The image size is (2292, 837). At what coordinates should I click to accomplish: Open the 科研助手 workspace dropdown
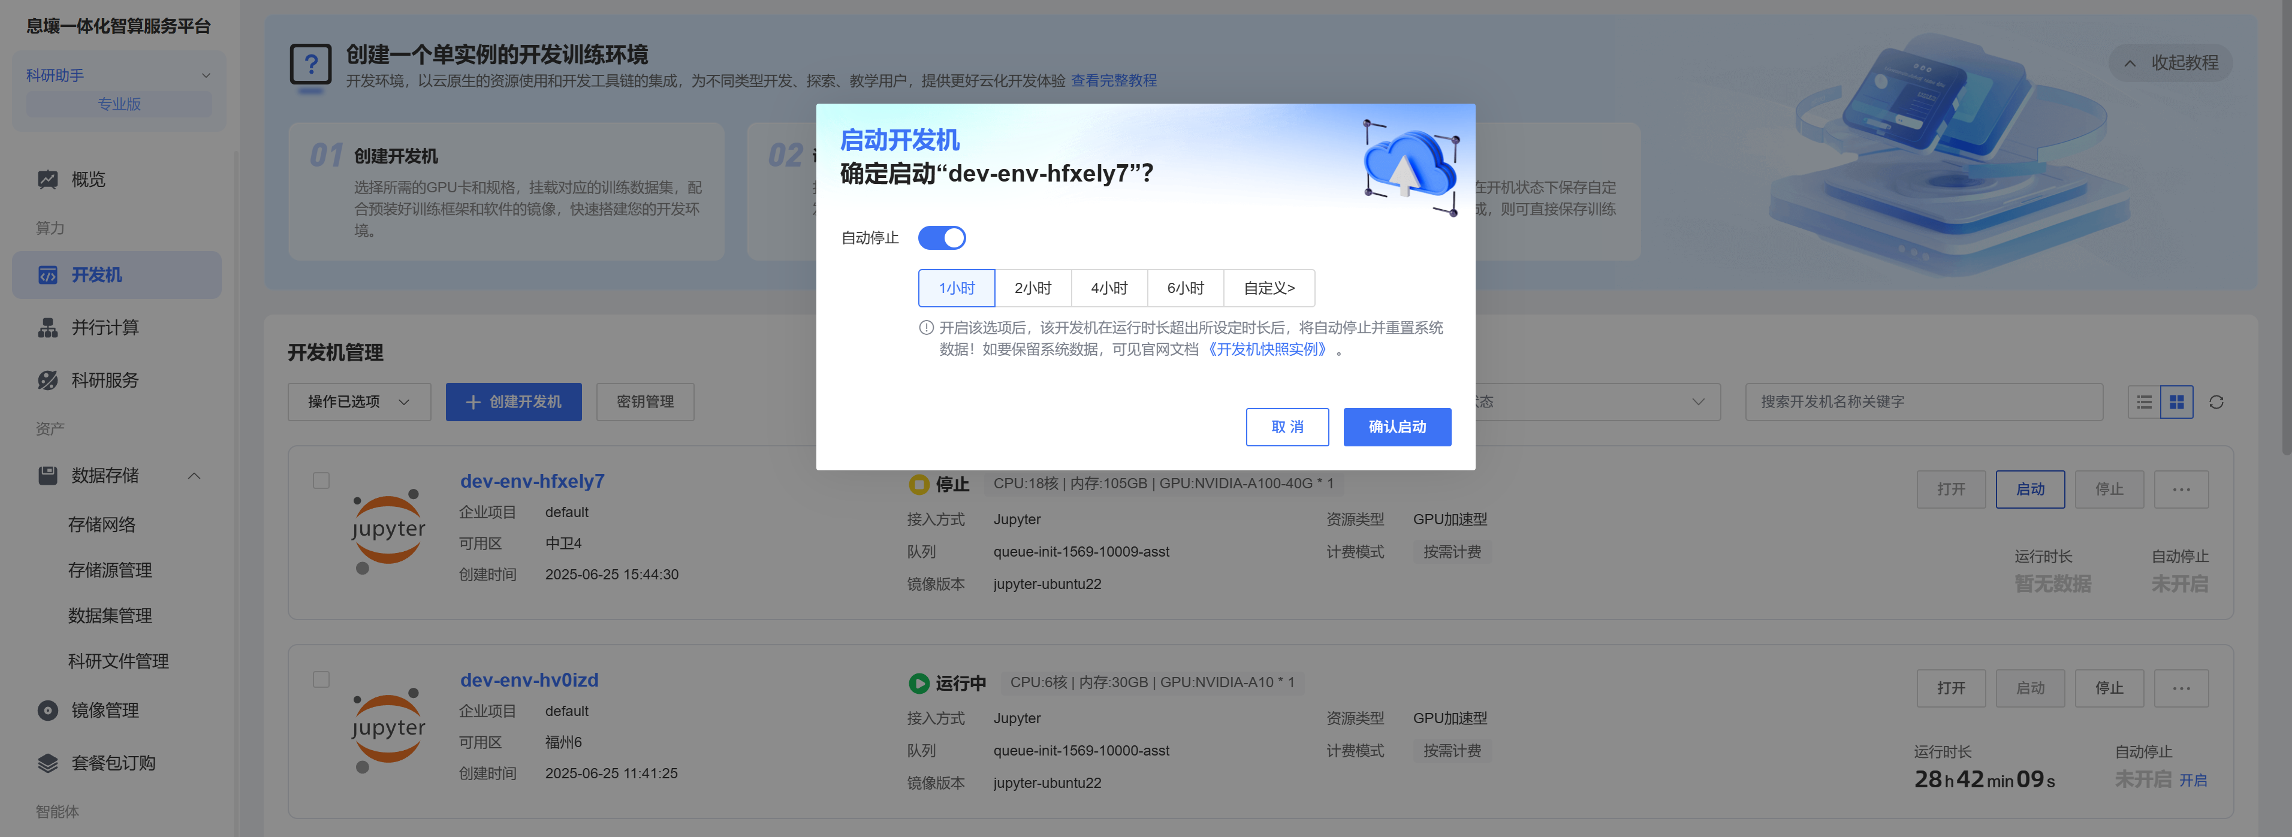pyautogui.click(x=118, y=75)
